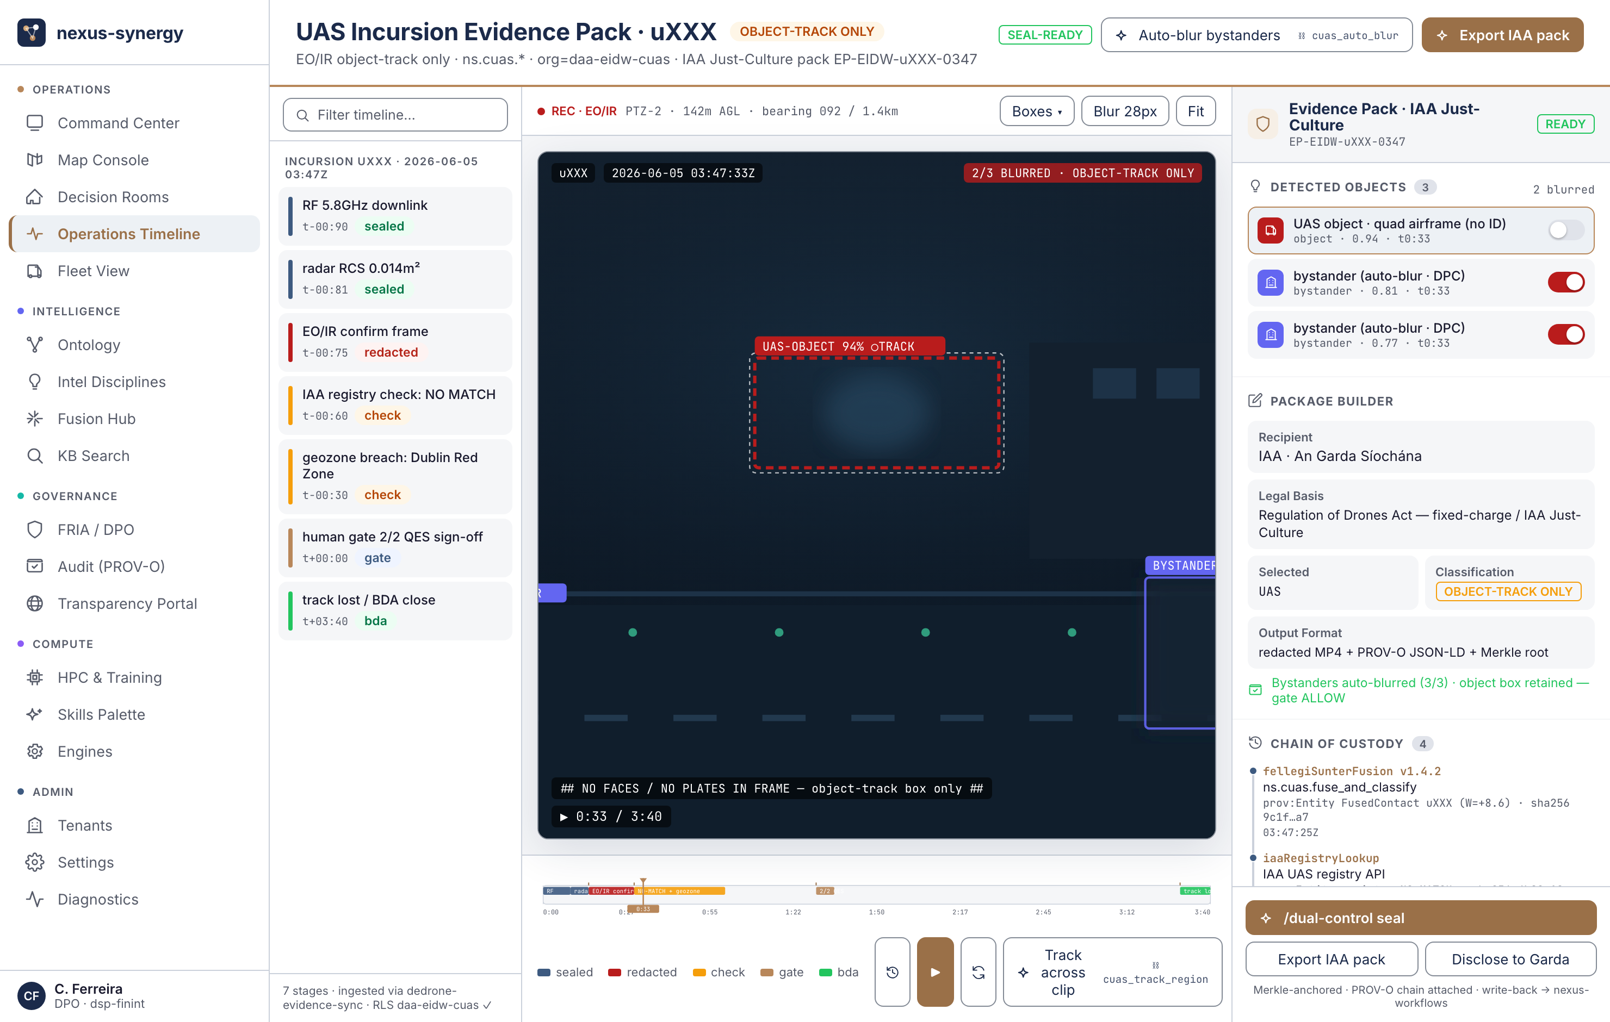
Task: Toggle blur for UAS object quad airframe
Action: point(1565,230)
